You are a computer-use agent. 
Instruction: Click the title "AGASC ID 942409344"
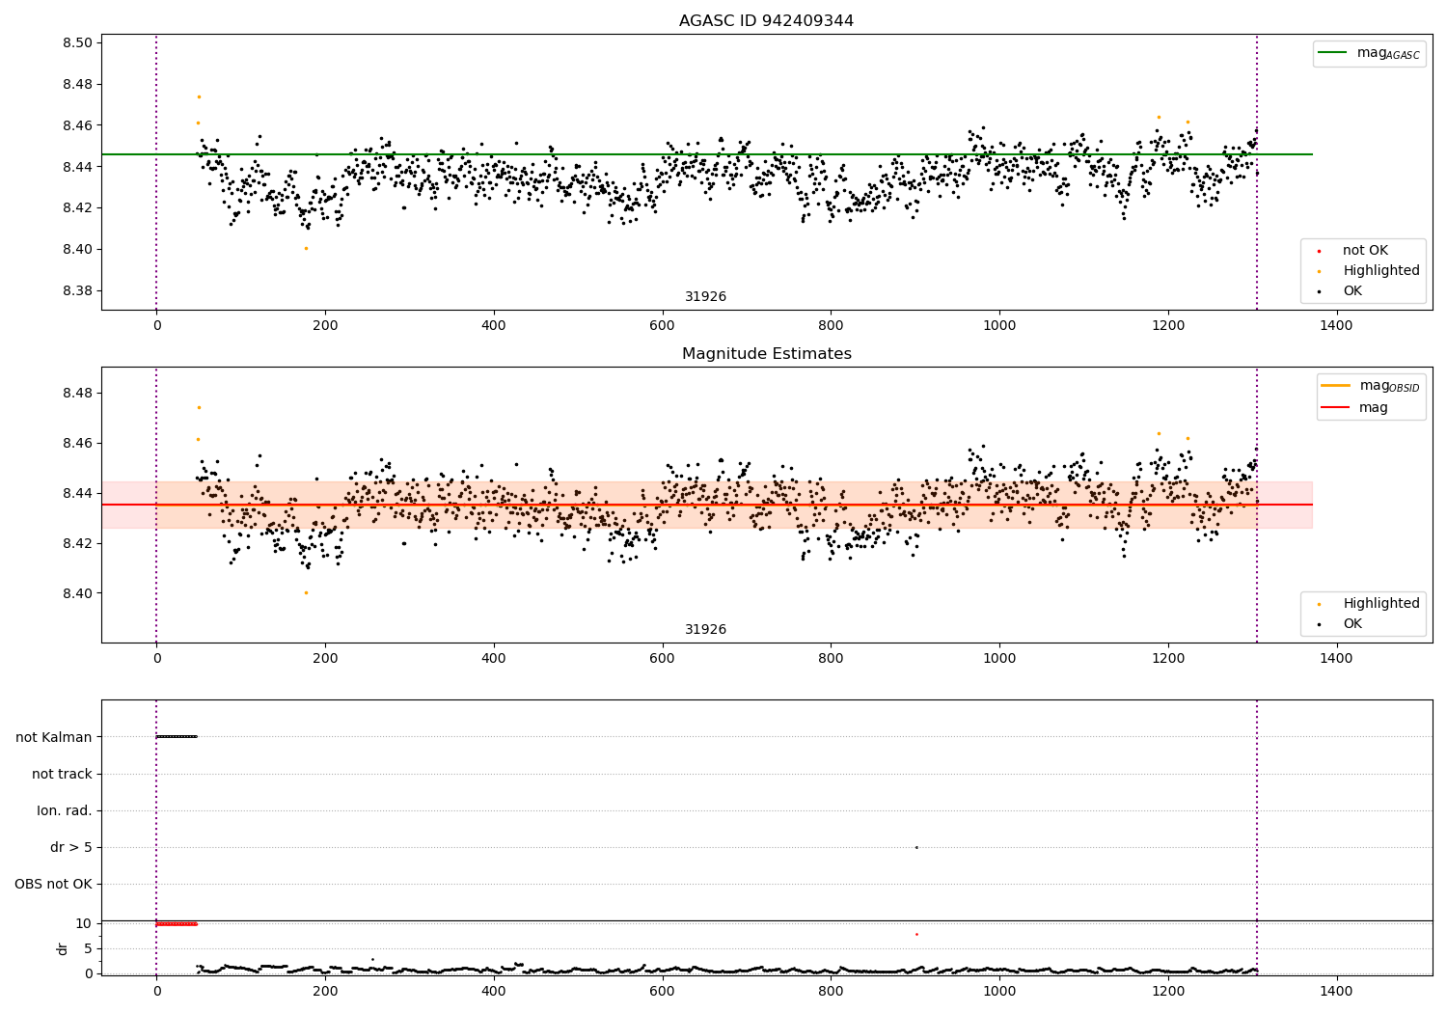tap(766, 21)
